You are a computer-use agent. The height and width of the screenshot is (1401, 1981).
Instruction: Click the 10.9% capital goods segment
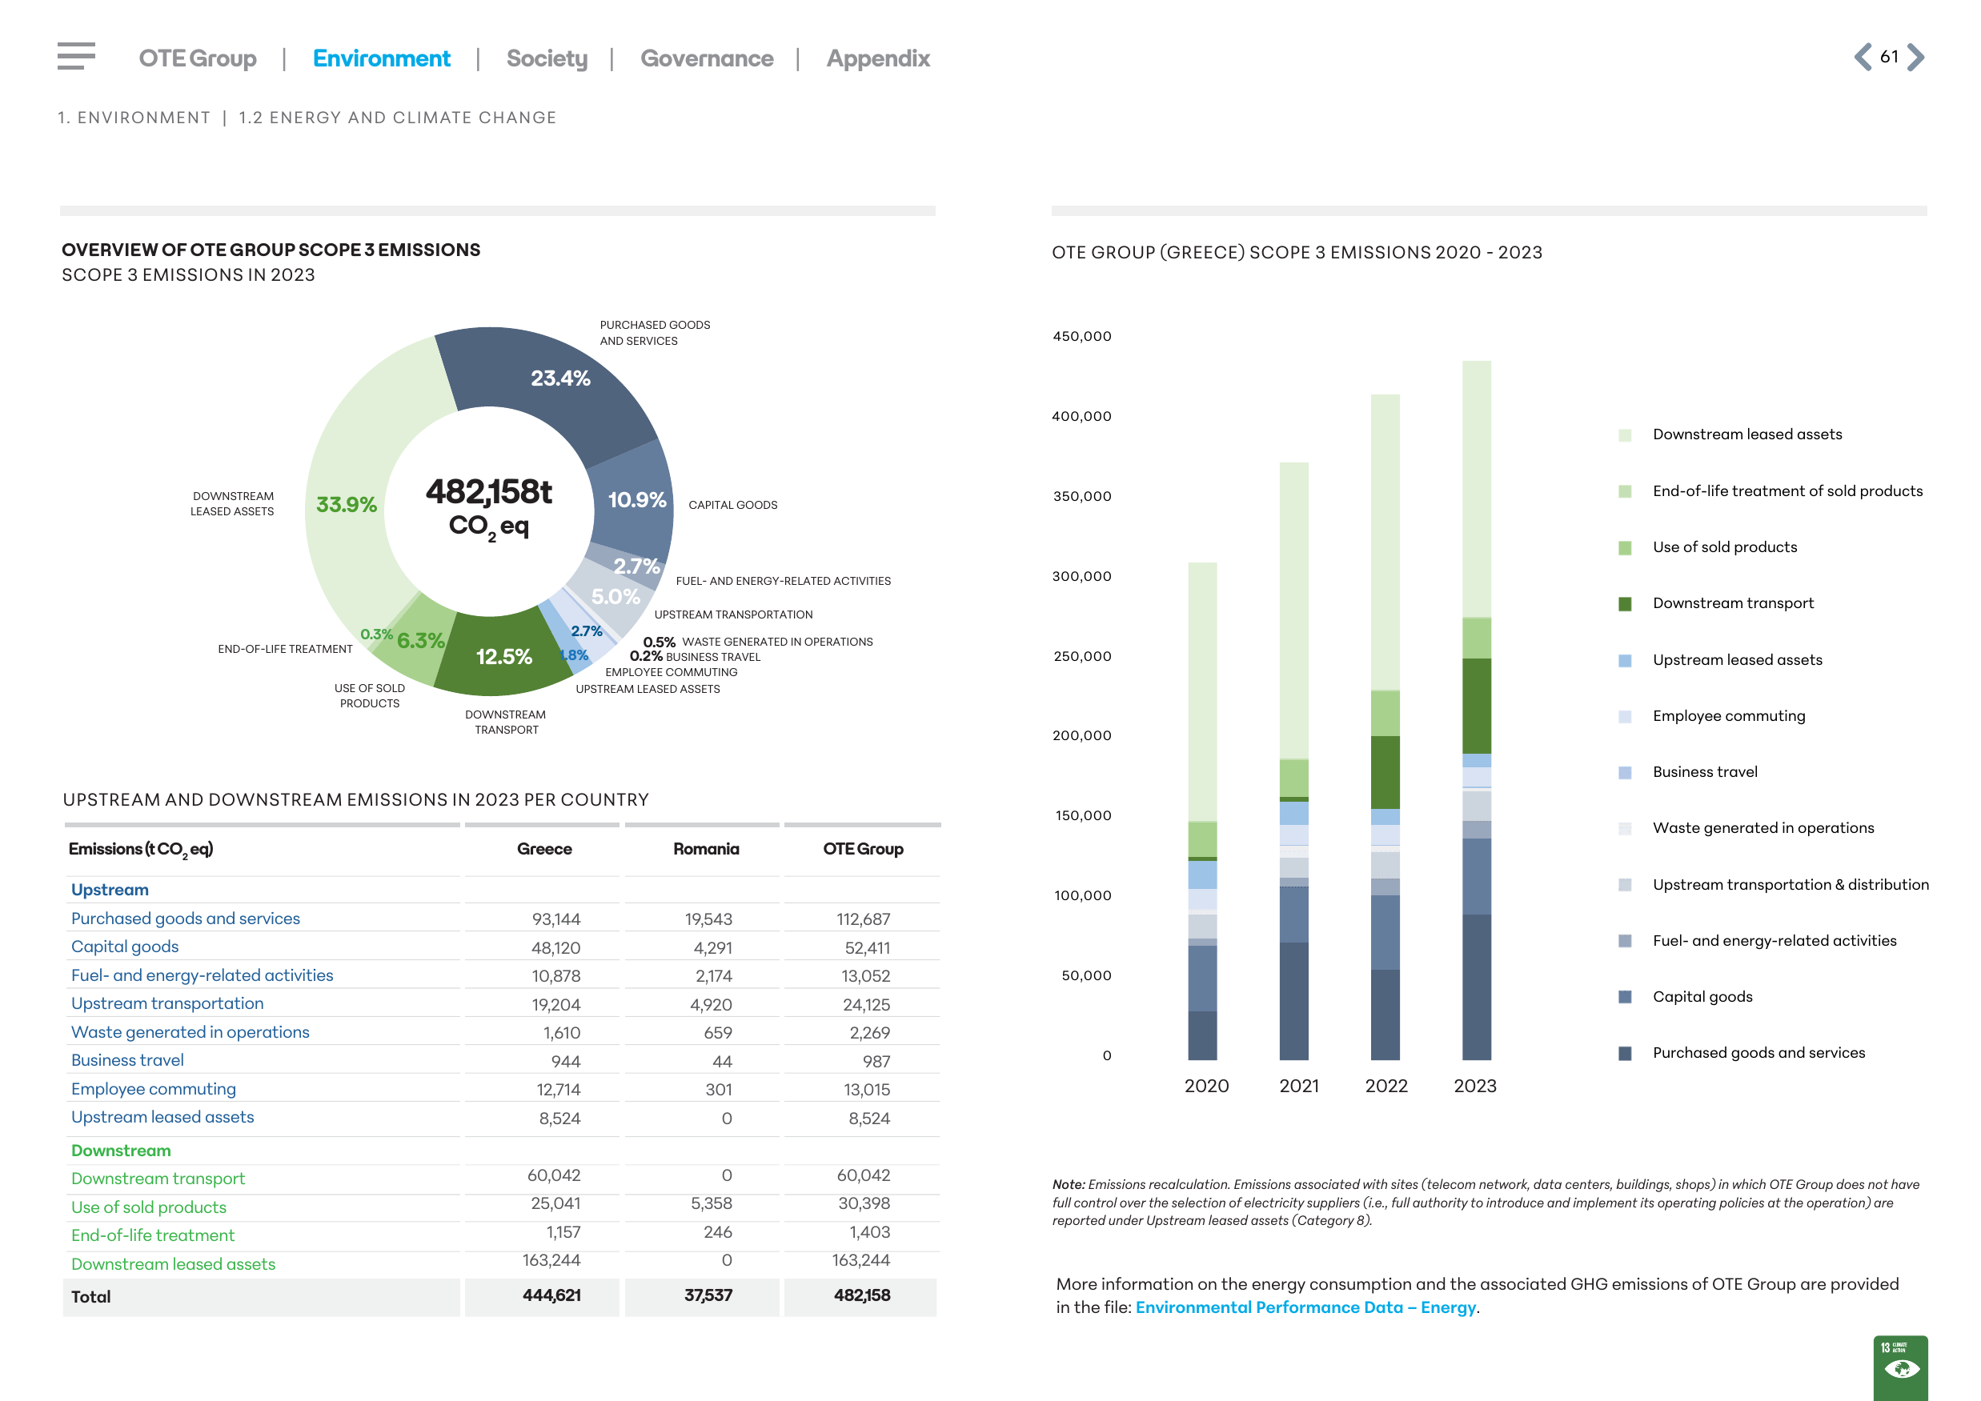637,500
